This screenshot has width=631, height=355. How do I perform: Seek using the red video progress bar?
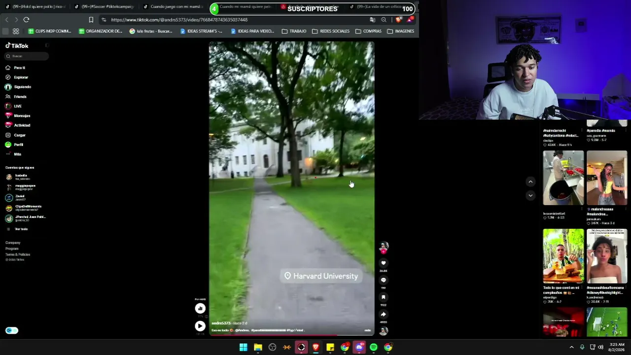(291, 335)
